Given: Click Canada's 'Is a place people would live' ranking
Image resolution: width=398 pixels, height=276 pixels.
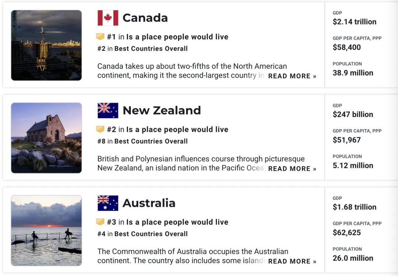Looking at the screenshot, I should (168, 37).
